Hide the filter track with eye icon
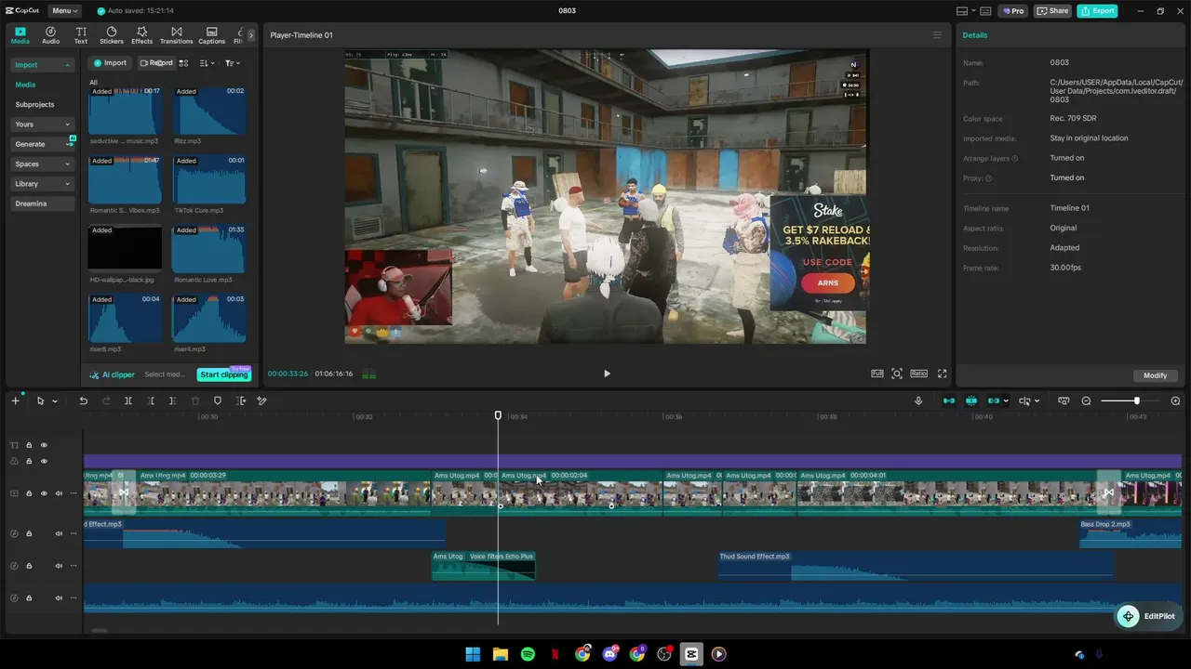Viewport: 1191px width, 669px height. click(x=44, y=461)
